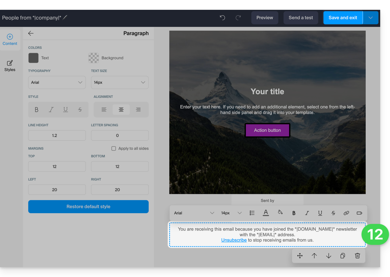This screenshot has width=390, height=277.
Task: Click Restore default style button
Action: click(88, 207)
